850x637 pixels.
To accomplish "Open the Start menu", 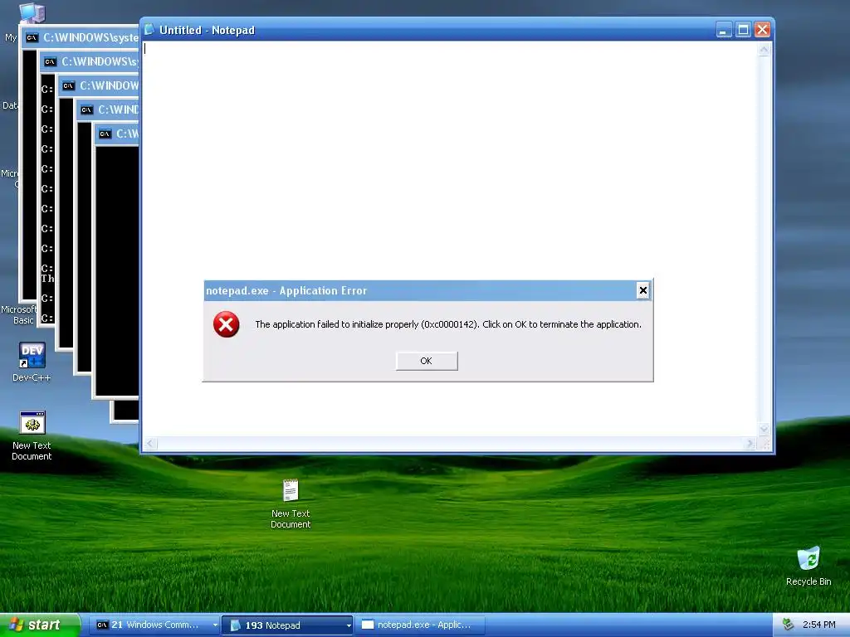I will pyautogui.click(x=40, y=625).
